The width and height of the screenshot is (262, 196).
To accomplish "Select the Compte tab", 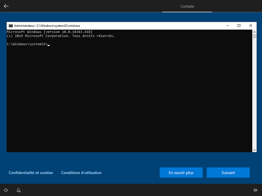I will click(187, 6).
